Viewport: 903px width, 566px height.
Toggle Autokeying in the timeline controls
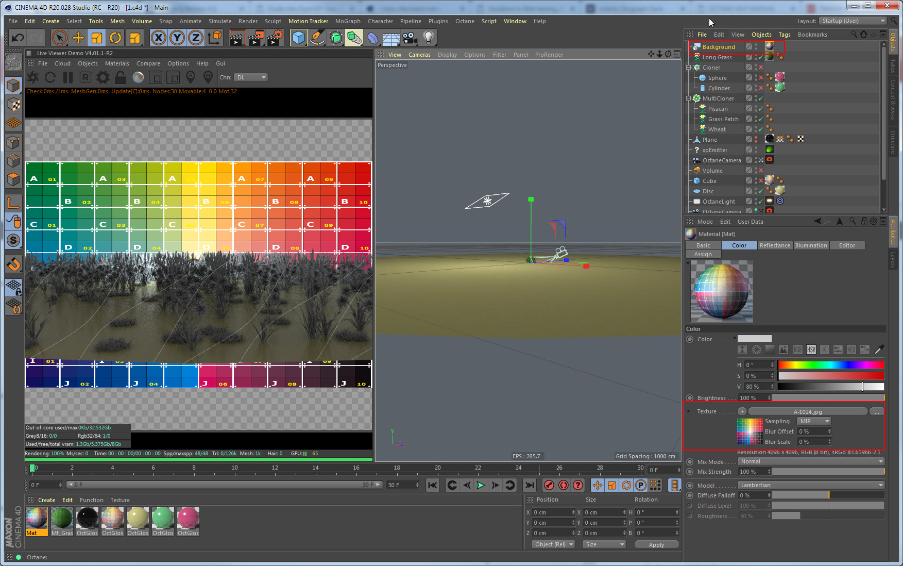(x=564, y=485)
